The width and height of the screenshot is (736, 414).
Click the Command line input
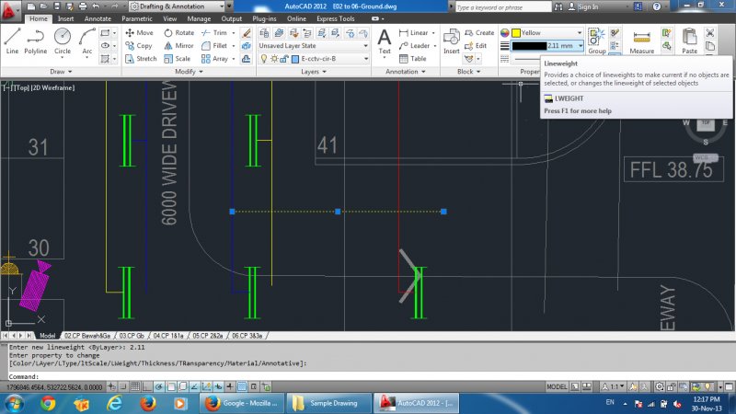[366, 376]
